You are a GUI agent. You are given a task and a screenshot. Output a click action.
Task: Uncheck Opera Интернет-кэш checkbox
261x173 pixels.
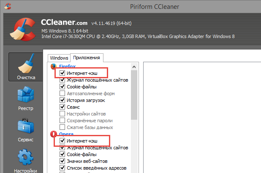pyautogui.click(x=62, y=141)
